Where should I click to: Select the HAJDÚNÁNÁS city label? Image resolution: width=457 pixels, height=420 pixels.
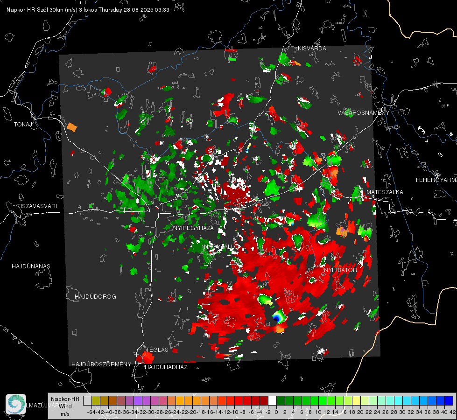31,266
